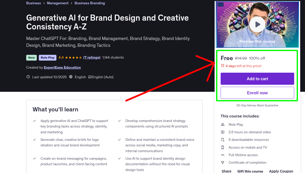Click the mobile and TV access icon
The height and width of the screenshot is (173, 305).
click(x=222, y=147)
